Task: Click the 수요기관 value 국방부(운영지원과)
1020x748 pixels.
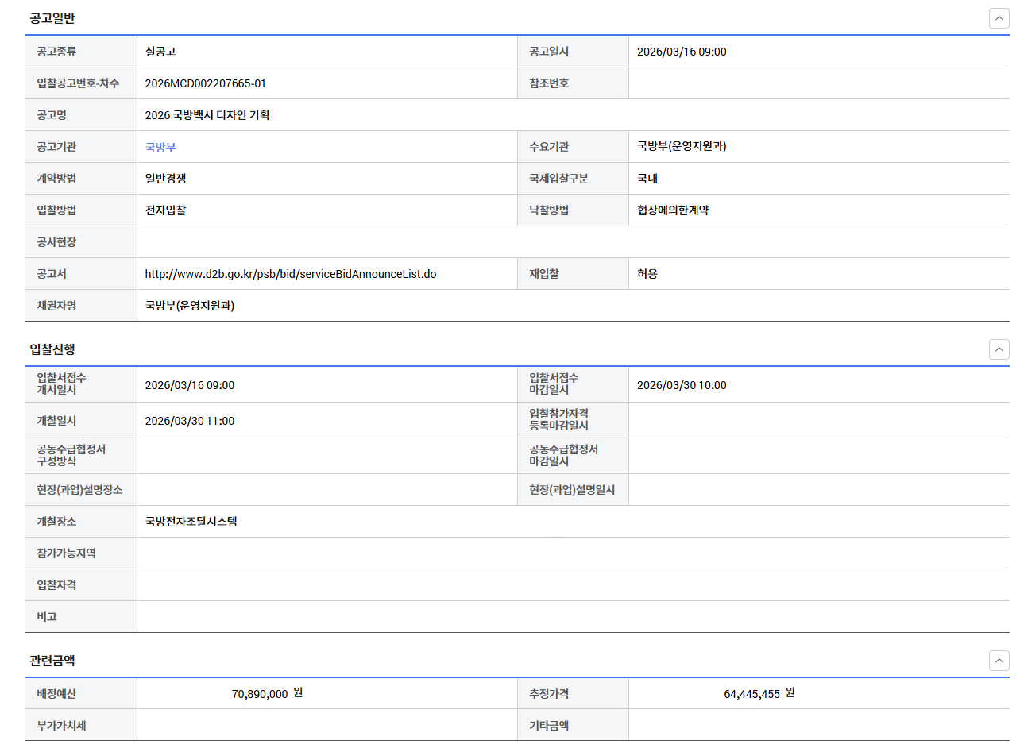Action: (x=682, y=147)
